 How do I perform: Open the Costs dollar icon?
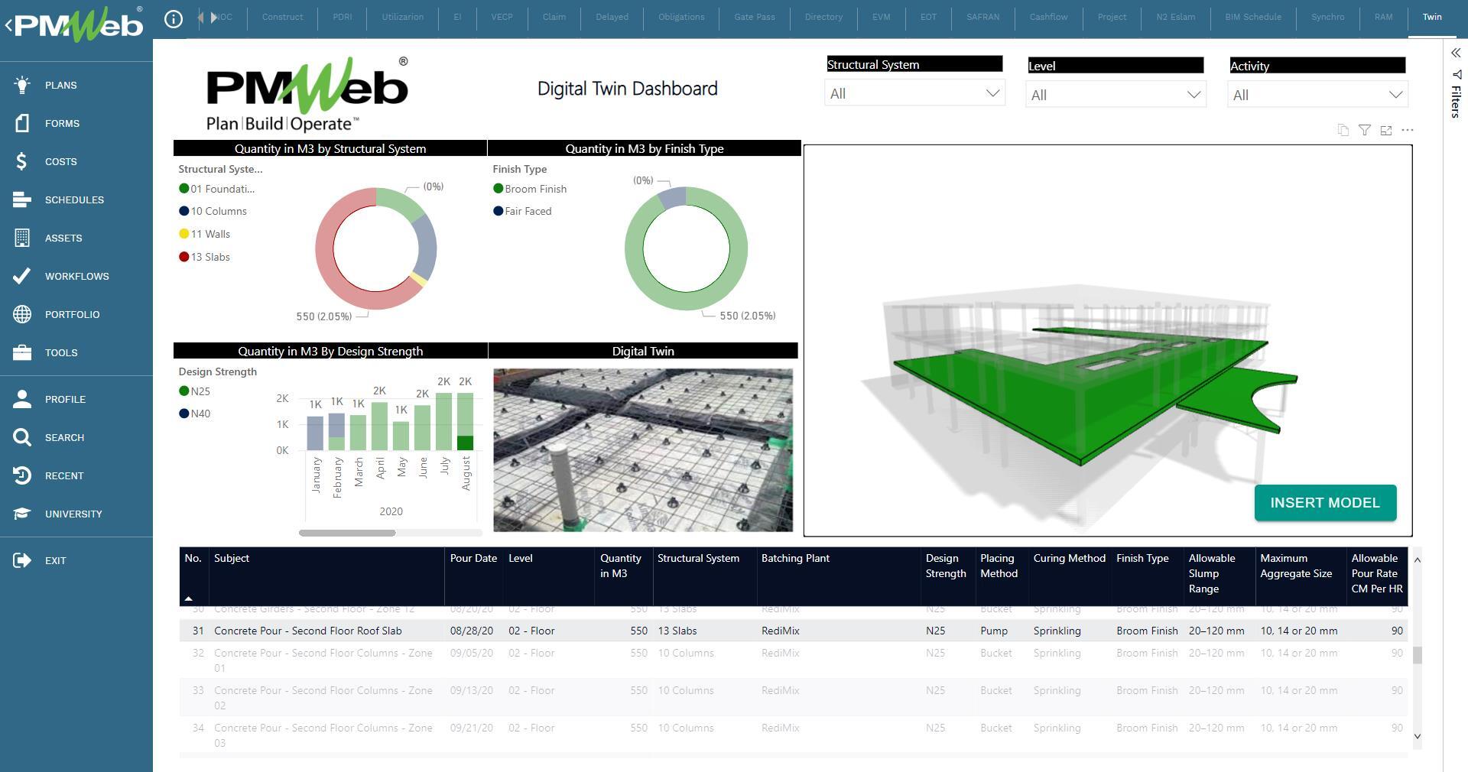(22, 161)
